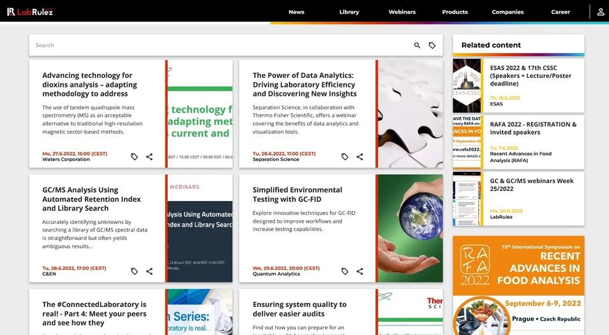609x335 pixels.
Task: Share the Power of Data Analytics webinar
Action: (x=359, y=157)
